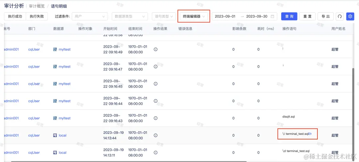
Task: Click myltest datasource icon in 09:16:45 row
Action: coord(55,84)
